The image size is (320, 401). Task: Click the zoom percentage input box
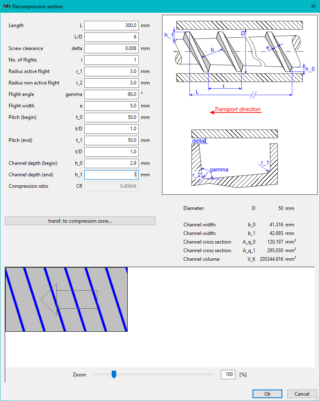[228, 374]
